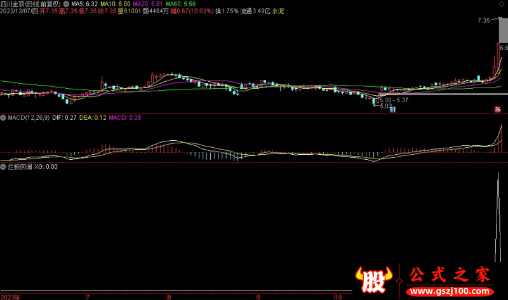Jump to month 7 on time axis

click(x=88, y=297)
